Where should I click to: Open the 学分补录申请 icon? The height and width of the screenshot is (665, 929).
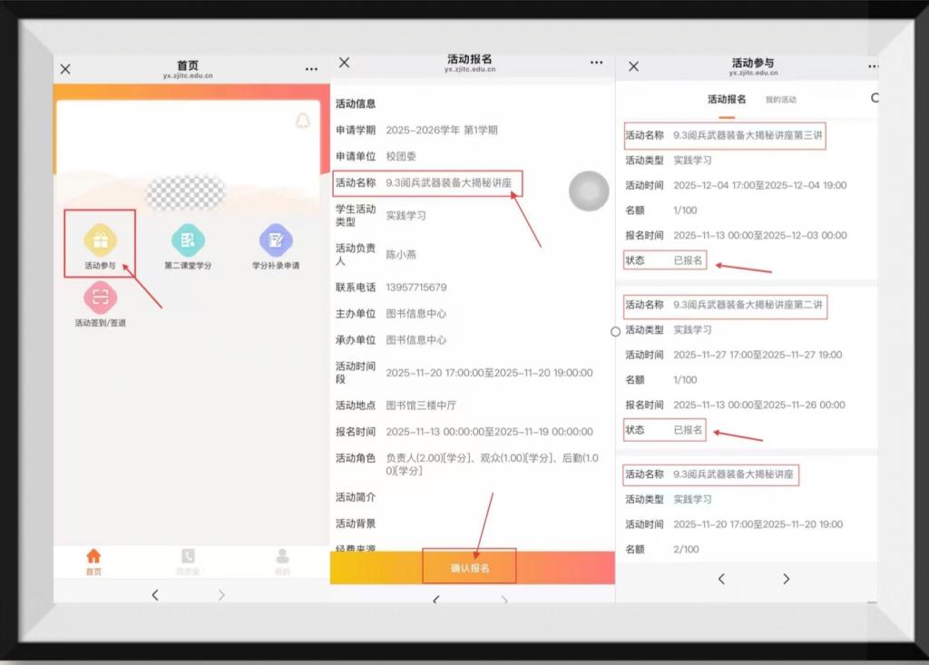[x=276, y=240]
